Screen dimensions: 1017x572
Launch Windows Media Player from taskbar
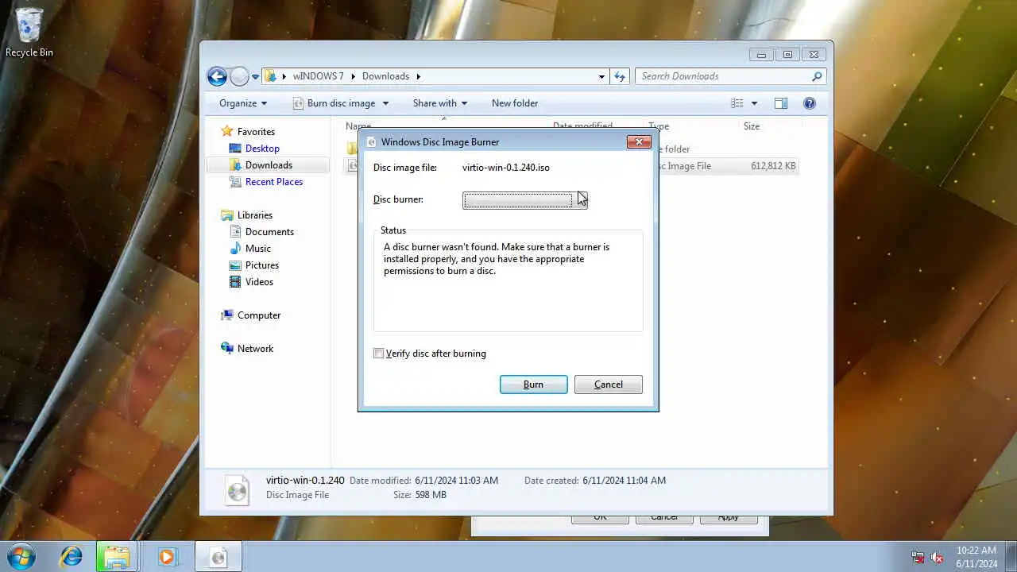point(166,557)
